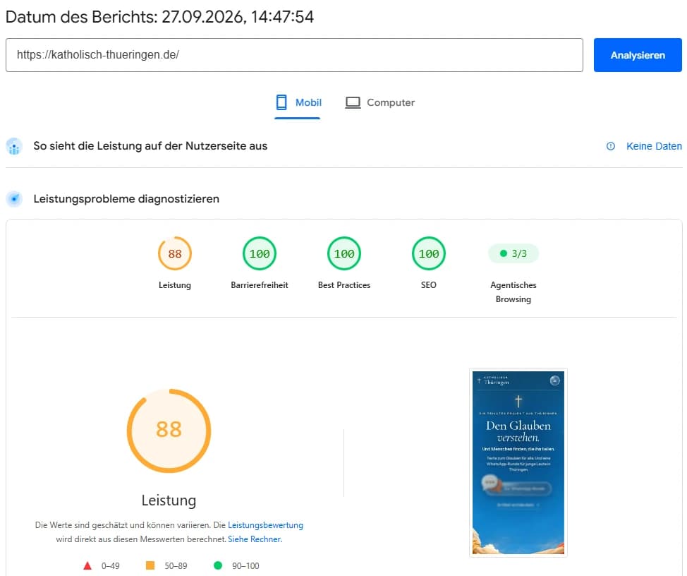This screenshot has width=687, height=576.
Task: Click the Barrierefreiheit label
Action: point(260,285)
